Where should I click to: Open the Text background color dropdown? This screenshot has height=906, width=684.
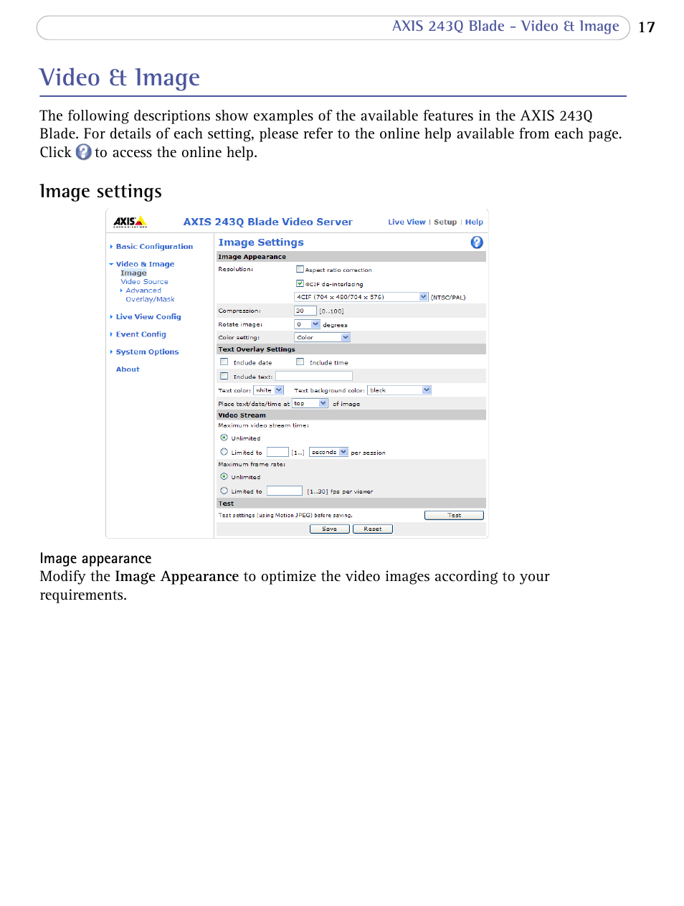tap(399, 390)
